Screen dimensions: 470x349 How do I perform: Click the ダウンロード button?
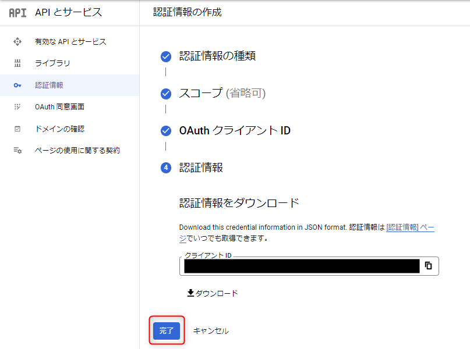coord(213,293)
